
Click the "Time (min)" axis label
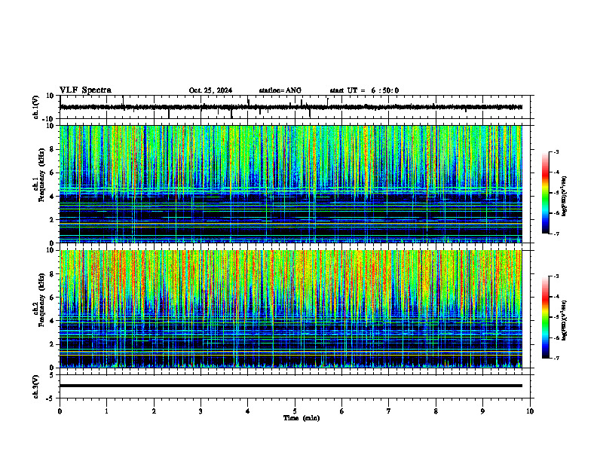tap(302, 418)
